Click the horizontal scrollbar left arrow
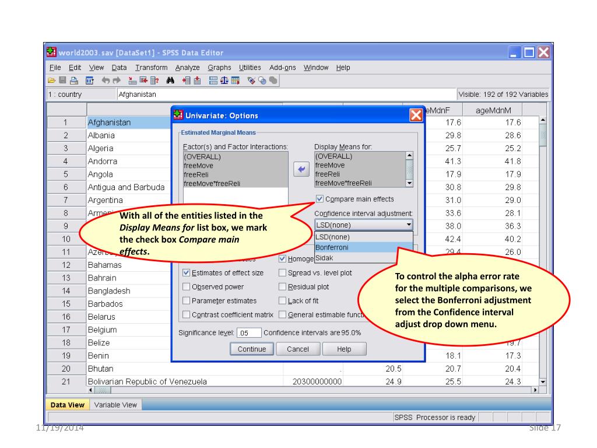The height and width of the screenshot is (448, 597). tap(90, 390)
